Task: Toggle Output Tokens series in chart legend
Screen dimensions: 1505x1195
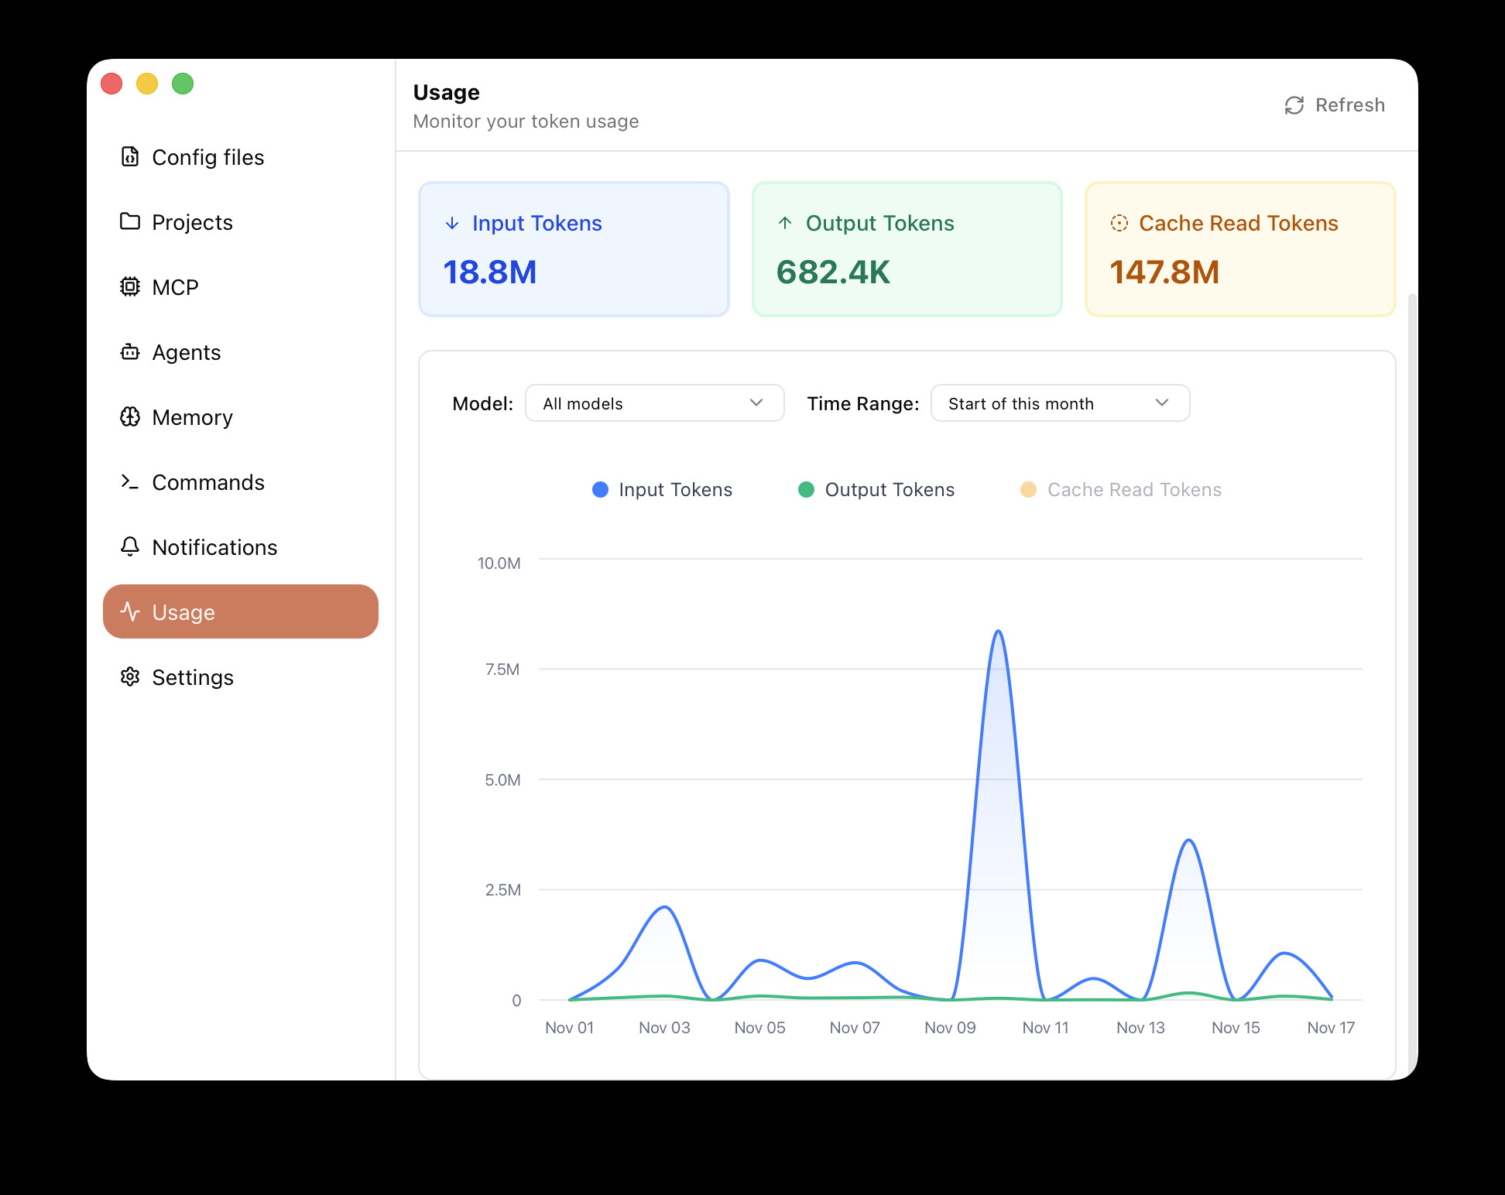Action: pyautogui.click(x=876, y=489)
